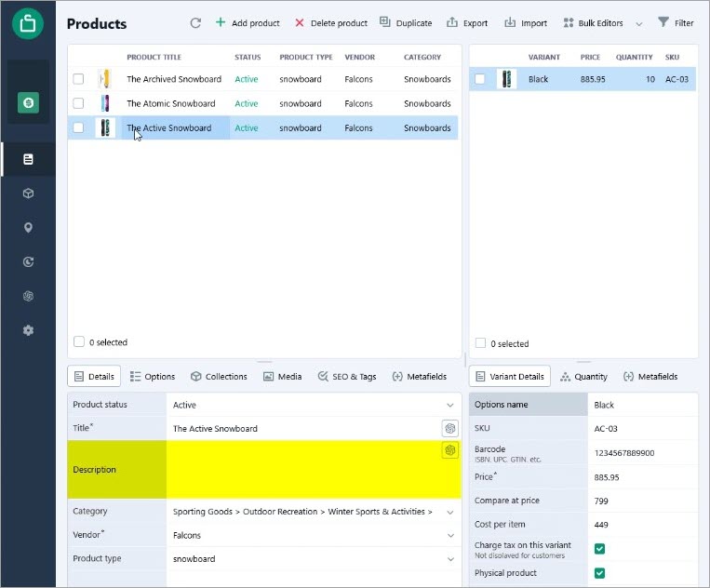Click Cost per item field 449
The width and height of the screenshot is (710, 588).
(642, 525)
